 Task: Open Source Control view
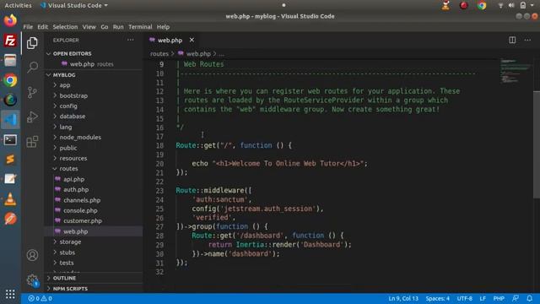pyautogui.click(x=32, y=92)
